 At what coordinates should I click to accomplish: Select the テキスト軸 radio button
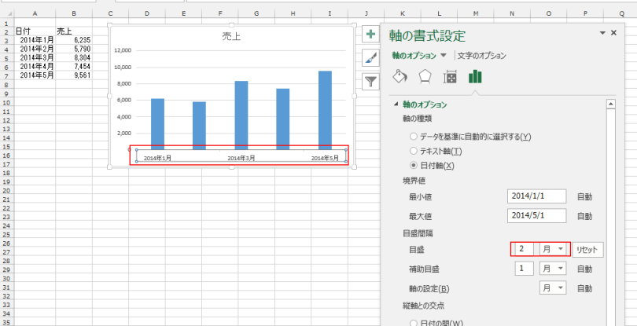pos(414,151)
